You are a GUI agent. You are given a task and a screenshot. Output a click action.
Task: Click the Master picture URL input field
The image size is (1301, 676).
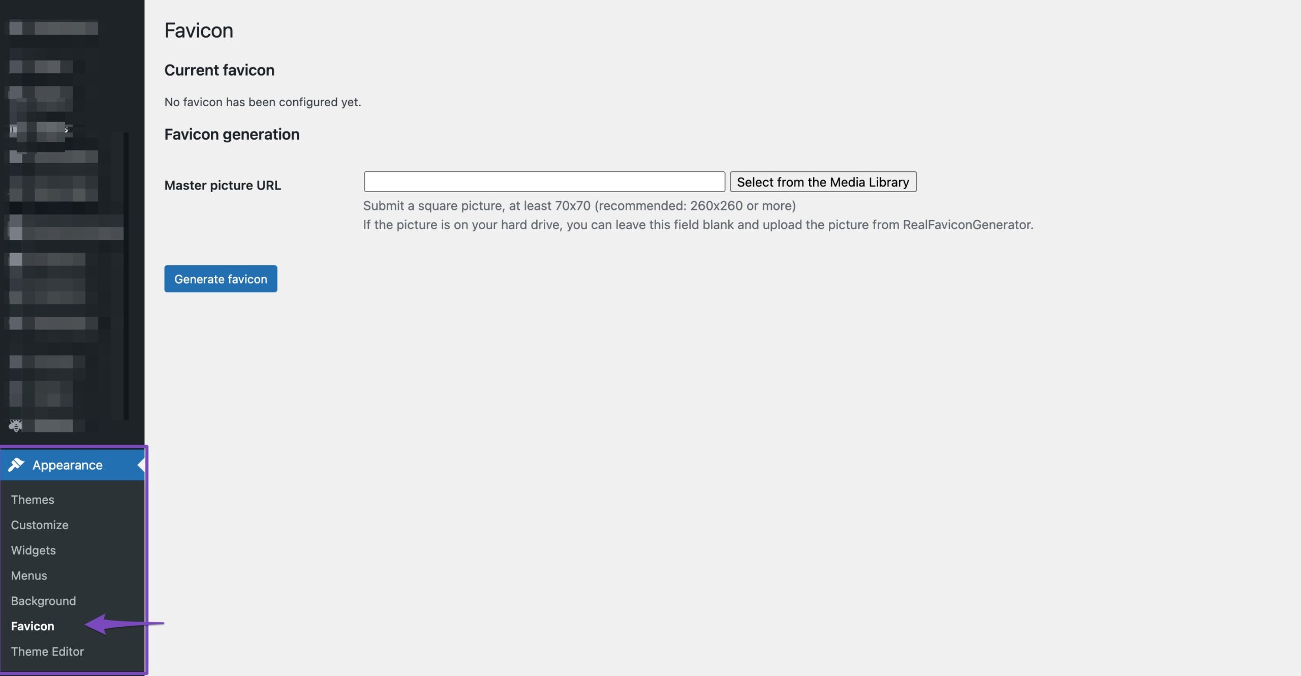pyautogui.click(x=545, y=180)
